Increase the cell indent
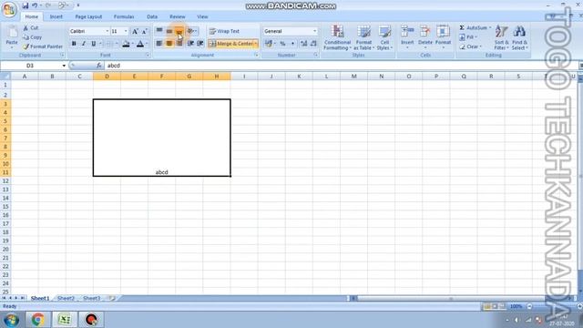Viewport: 583px width, 328px height. click(200, 44)
